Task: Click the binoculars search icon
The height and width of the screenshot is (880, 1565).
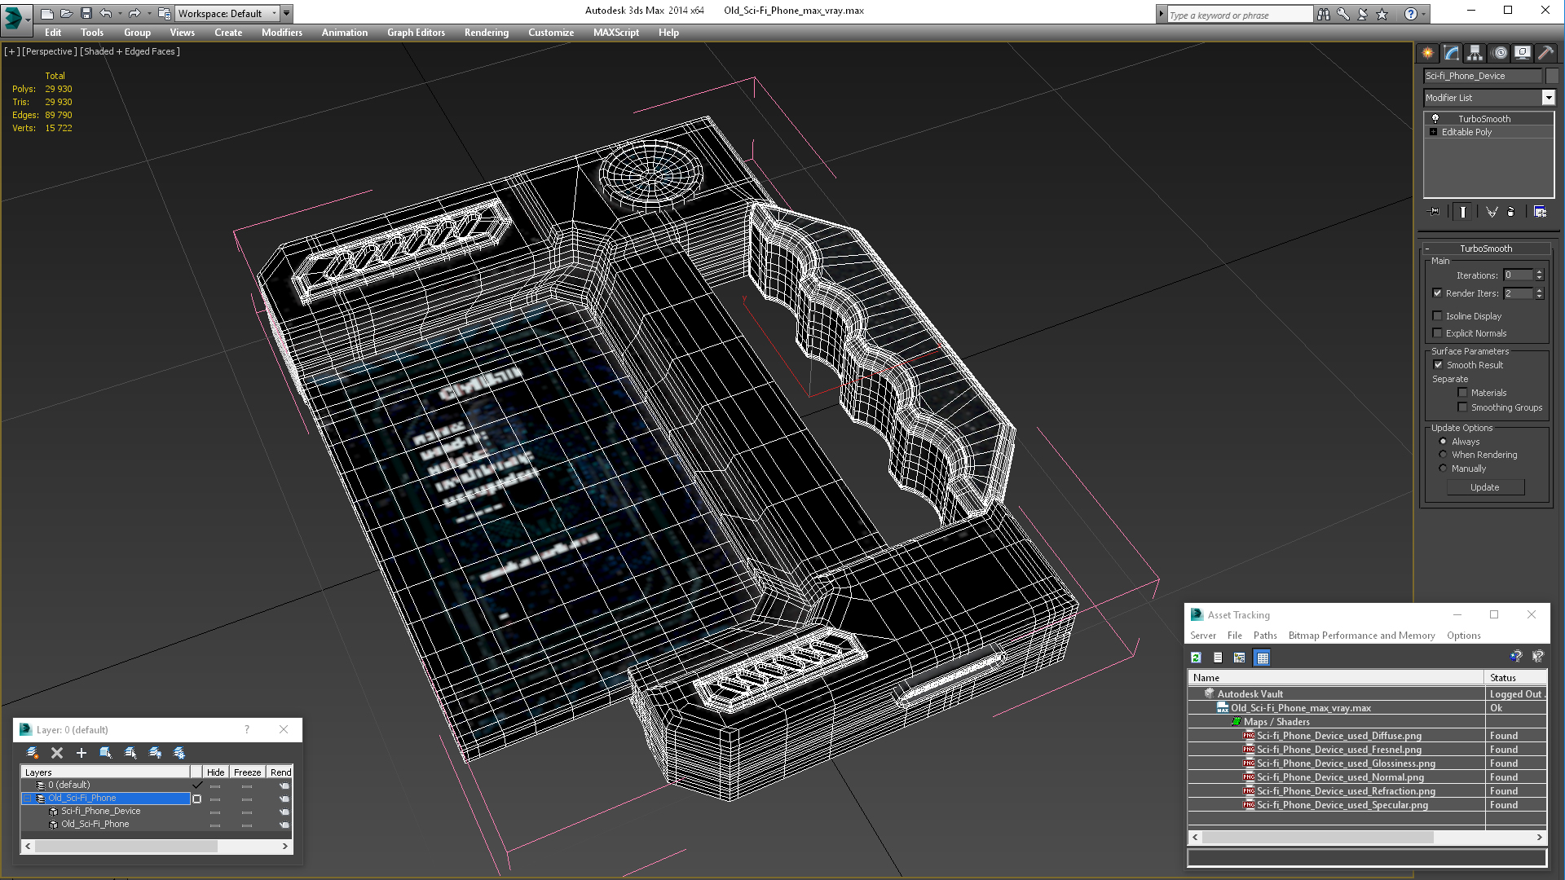Action: click(x=1323, y=14)
